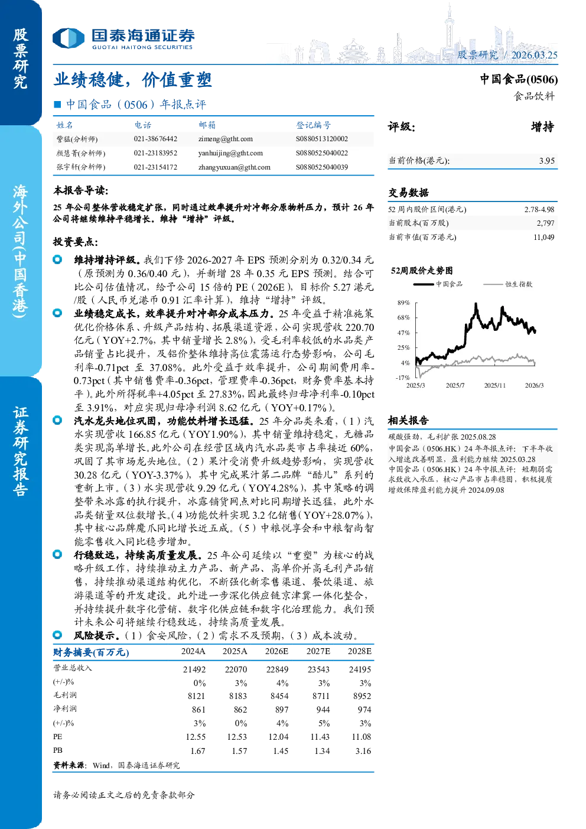Screen dimensions: 586x829
Task: Select analyst name '张宇轩(分析师)'
Action: [x=81, y=167]
